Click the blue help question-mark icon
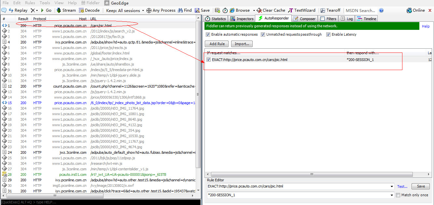Viewport: 434px width, 205px height. 381,10
